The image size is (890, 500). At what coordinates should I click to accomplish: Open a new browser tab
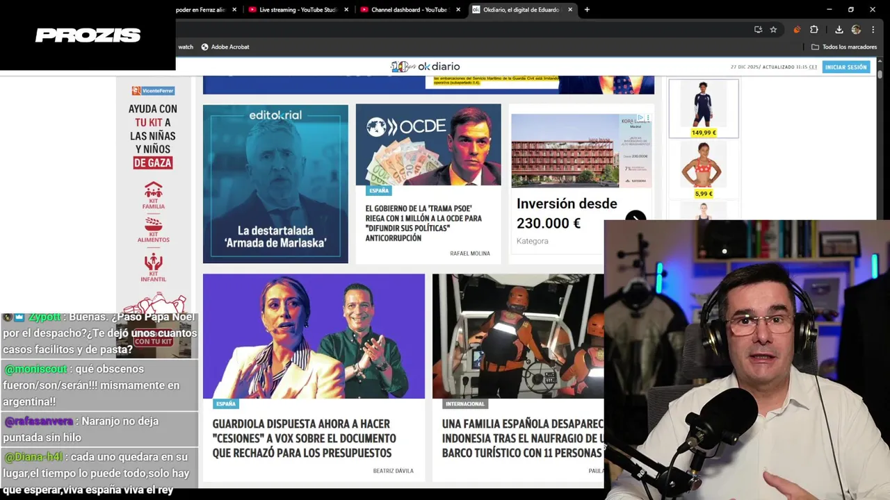[x=587, y=10]
